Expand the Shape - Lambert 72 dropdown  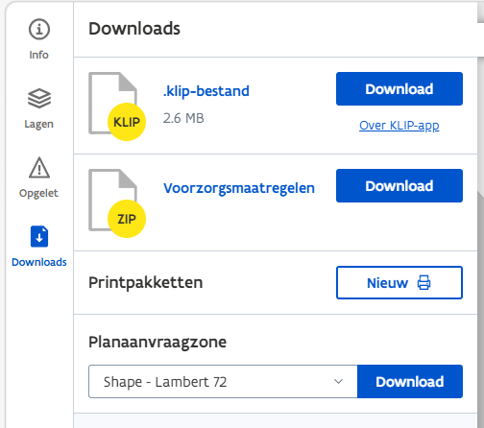pyautogui.click(x=223, y=382)
